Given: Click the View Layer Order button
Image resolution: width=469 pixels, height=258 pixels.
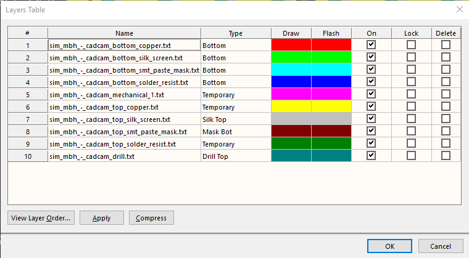Looking at the screenshot, I should pyautogui.click(x=41, y=217).
